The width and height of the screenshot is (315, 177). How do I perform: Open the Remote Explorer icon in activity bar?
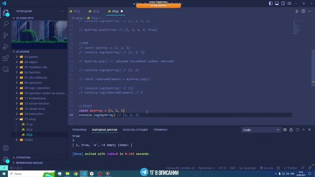pos(5,69)
